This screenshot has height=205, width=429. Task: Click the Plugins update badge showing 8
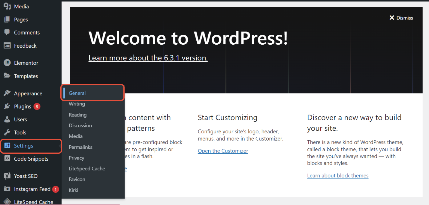pos(37,106)
